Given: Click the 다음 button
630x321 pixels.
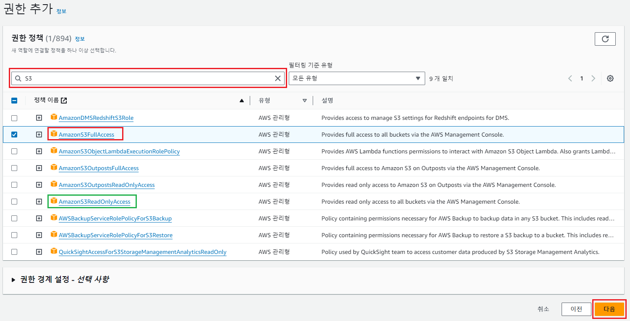Looking at the screenshot, I should click(x=609, y=309).
